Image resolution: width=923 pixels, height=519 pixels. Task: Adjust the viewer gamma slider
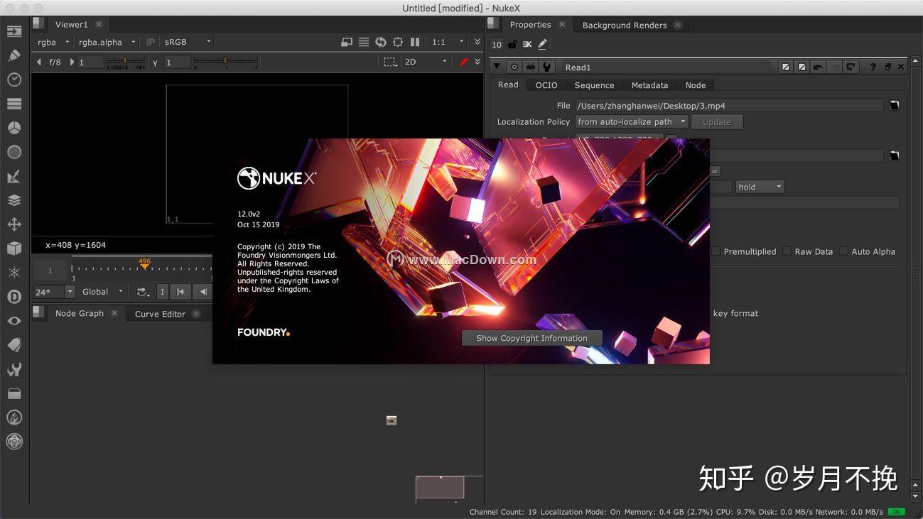point(226,62)
